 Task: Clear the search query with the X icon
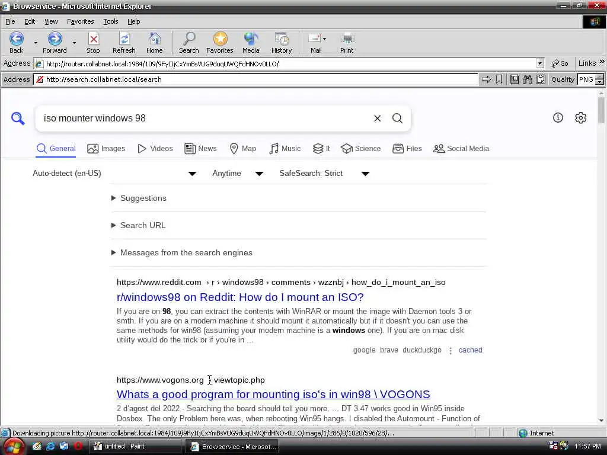click(x=378, y=118)
